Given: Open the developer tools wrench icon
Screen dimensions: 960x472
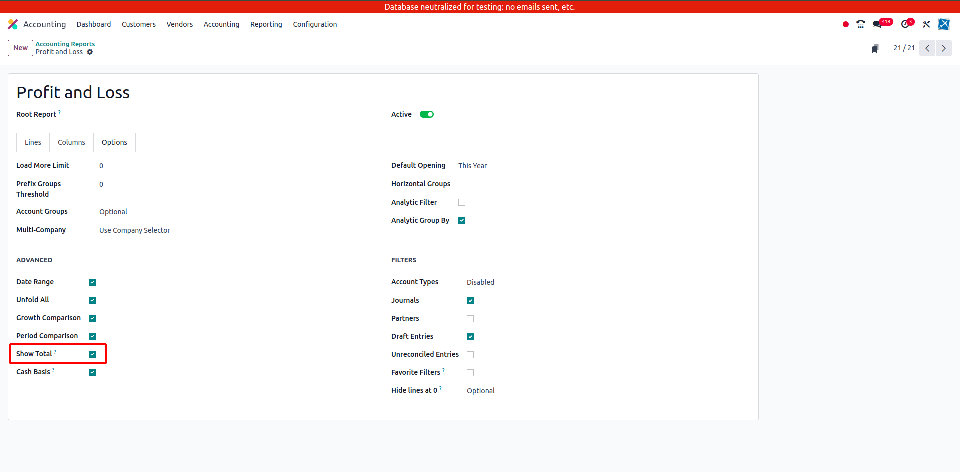Looking at the screenshot, I should click(x=926, y=24).
